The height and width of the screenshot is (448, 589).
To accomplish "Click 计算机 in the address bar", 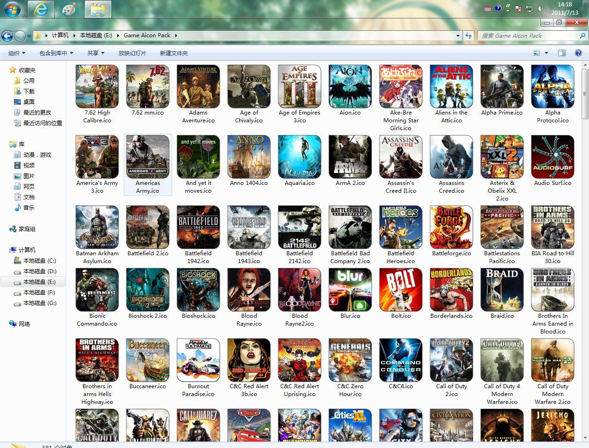I will pos(60,35).
